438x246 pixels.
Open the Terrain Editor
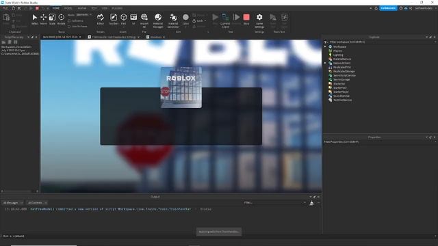click(x=101, y=19)
